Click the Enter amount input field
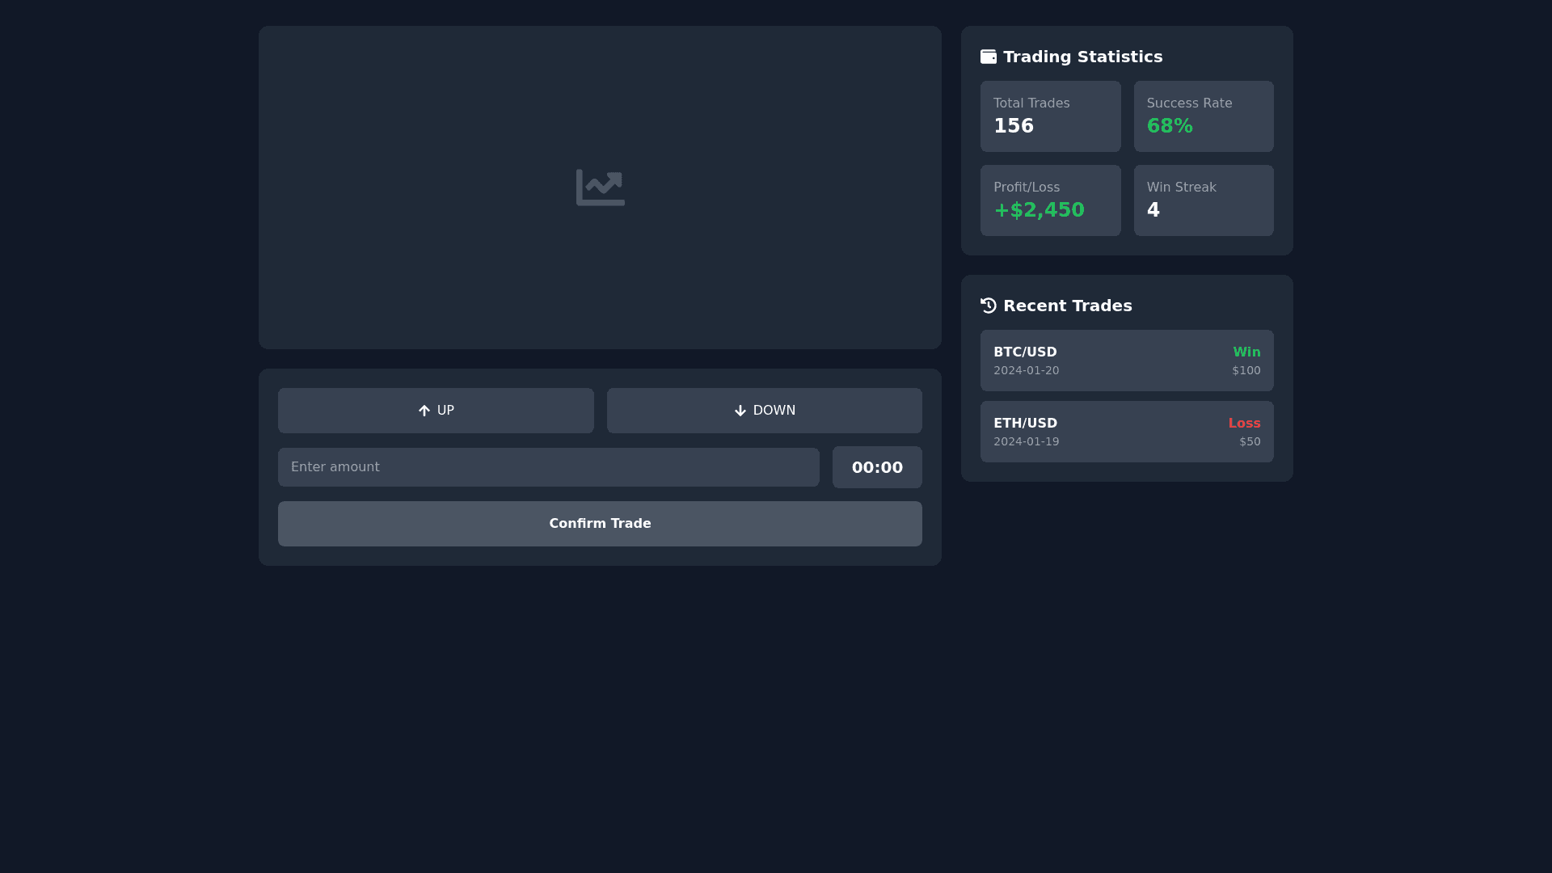This screenshot has height=873, width=1552. [549, 467]
